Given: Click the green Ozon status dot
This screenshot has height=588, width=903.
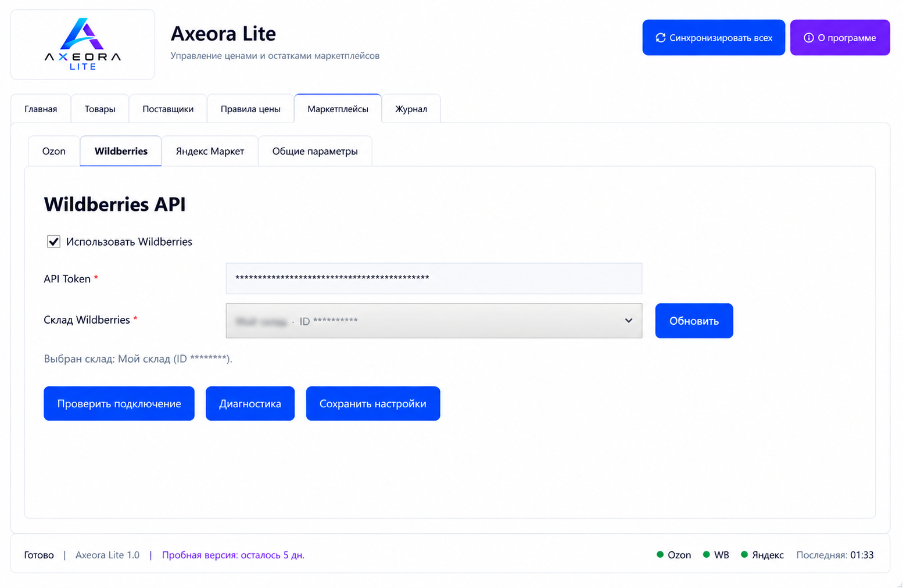Looking at the screenshot, I should pyautogui.click(x=660, y=554).
